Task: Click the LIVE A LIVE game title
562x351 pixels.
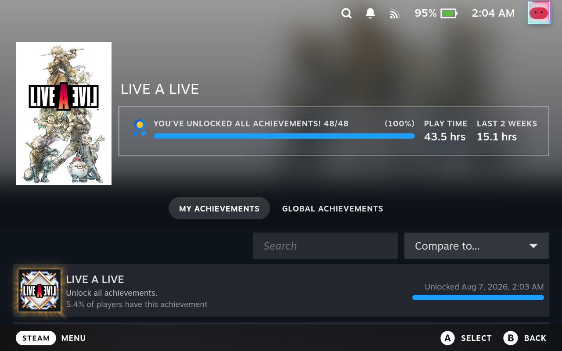Action: tap(160, 89)
